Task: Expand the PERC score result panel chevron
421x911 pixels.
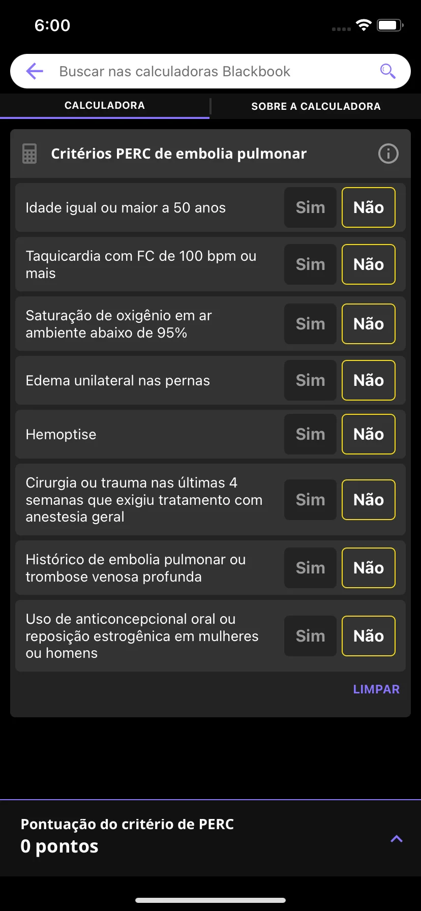Action: [397, 839]
